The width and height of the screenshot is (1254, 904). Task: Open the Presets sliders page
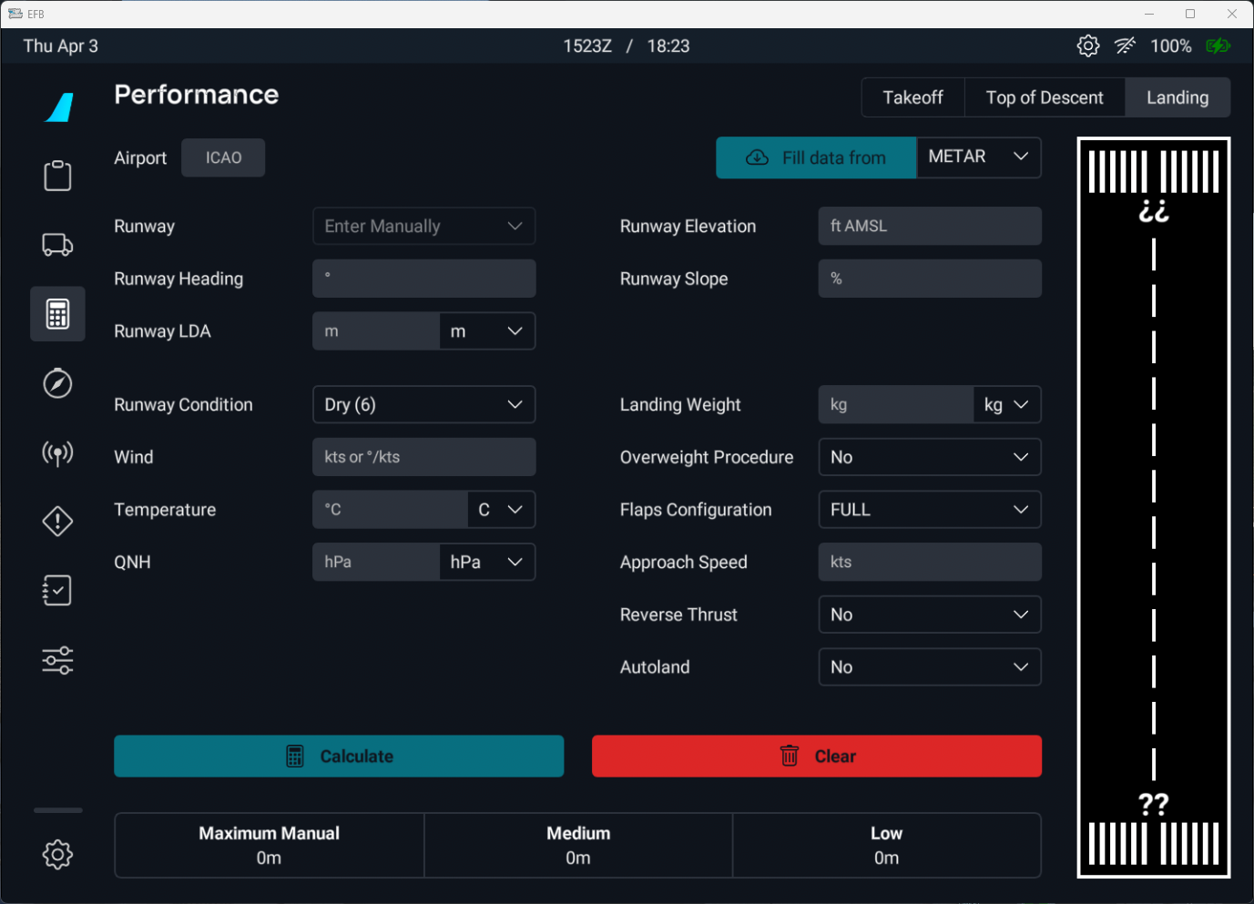[x=57, y=660]
